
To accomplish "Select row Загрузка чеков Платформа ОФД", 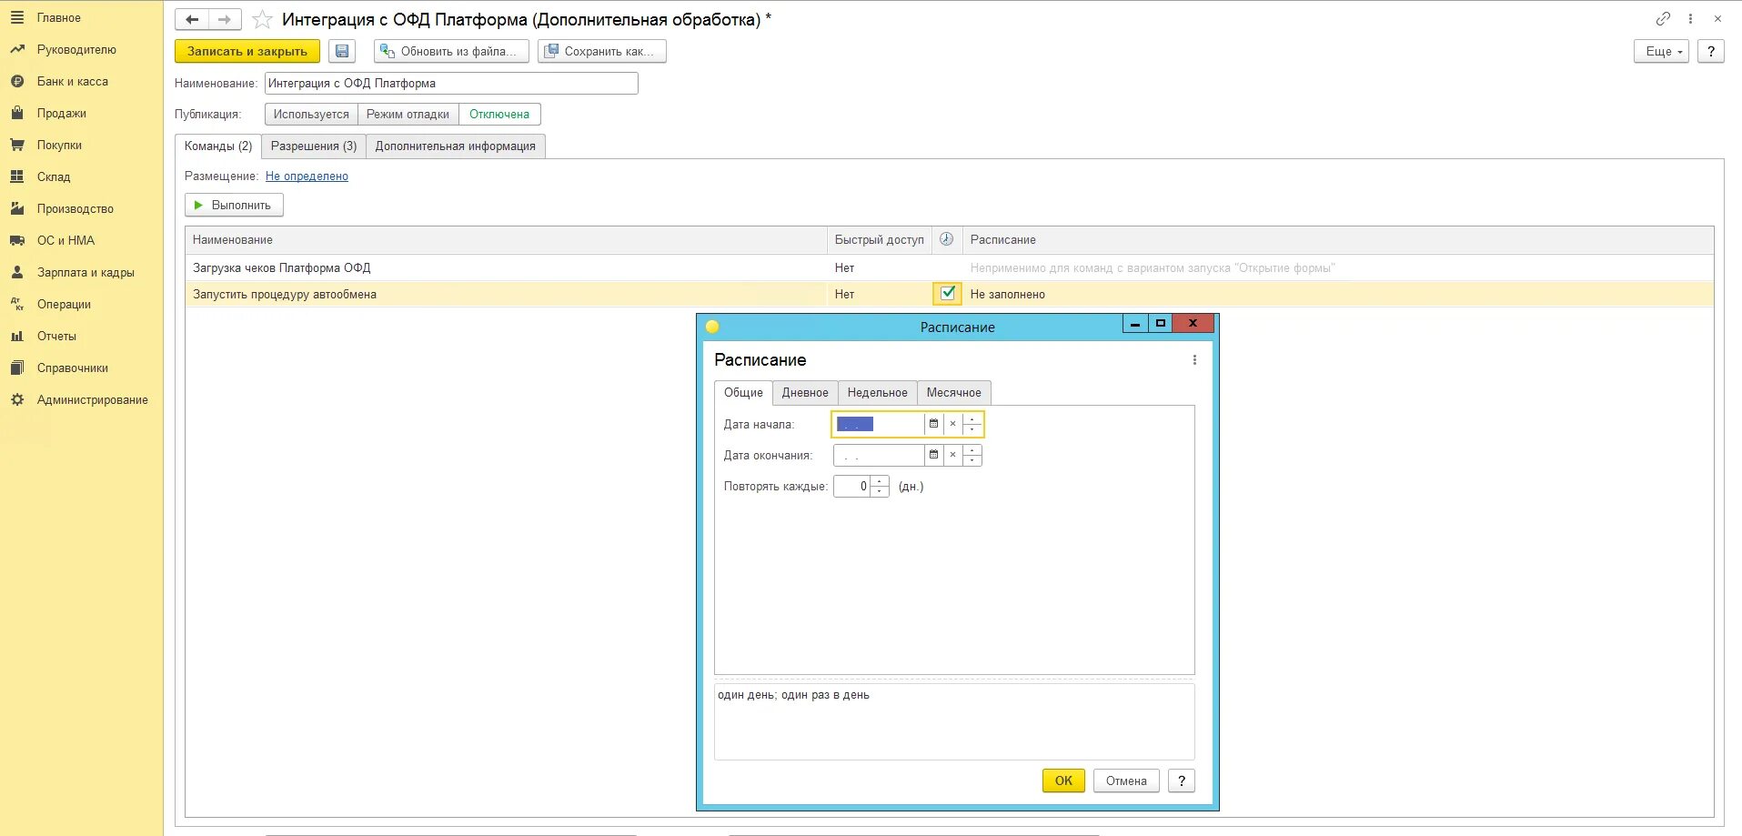I will tap(950, 267).
